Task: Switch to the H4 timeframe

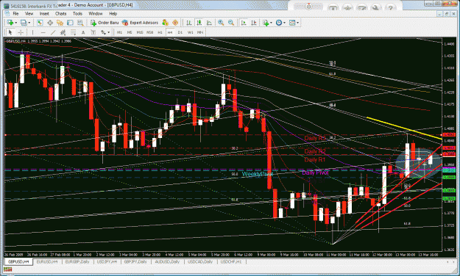Action: [170, 32]
